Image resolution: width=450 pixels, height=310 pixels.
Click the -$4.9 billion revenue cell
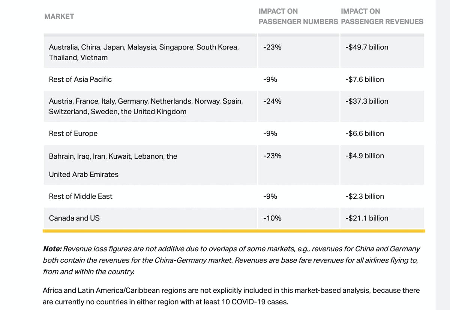(x=364, y=156)
